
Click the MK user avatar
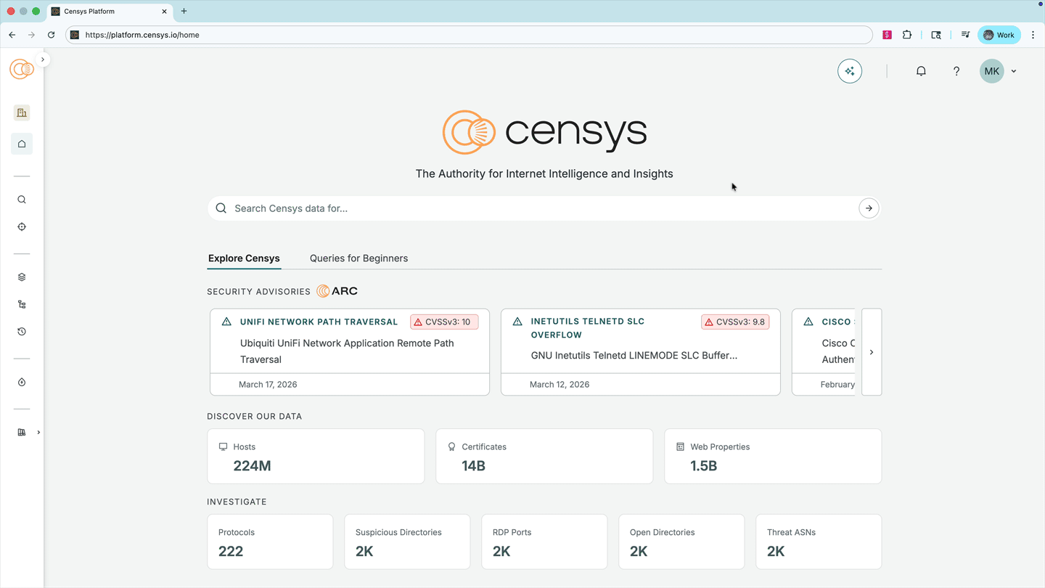pyautogui.click(x=992, y=71)
